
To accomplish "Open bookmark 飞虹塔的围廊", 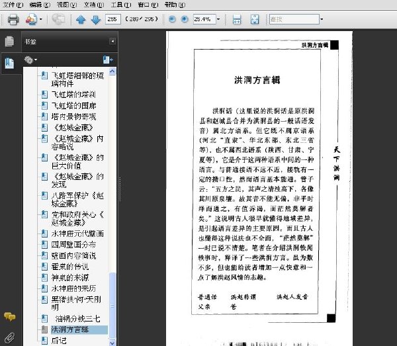I will [73, 106].
